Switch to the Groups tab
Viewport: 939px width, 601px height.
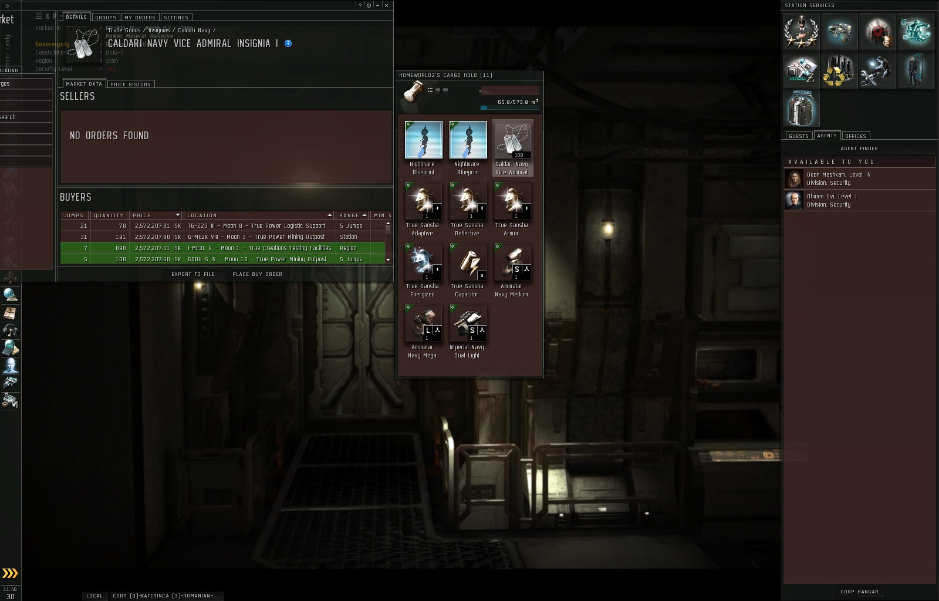(x=106, y=18)
